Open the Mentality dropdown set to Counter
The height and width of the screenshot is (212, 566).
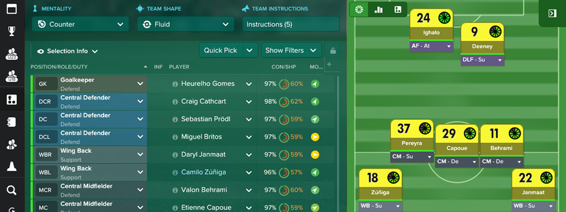[x=80, y=24]
